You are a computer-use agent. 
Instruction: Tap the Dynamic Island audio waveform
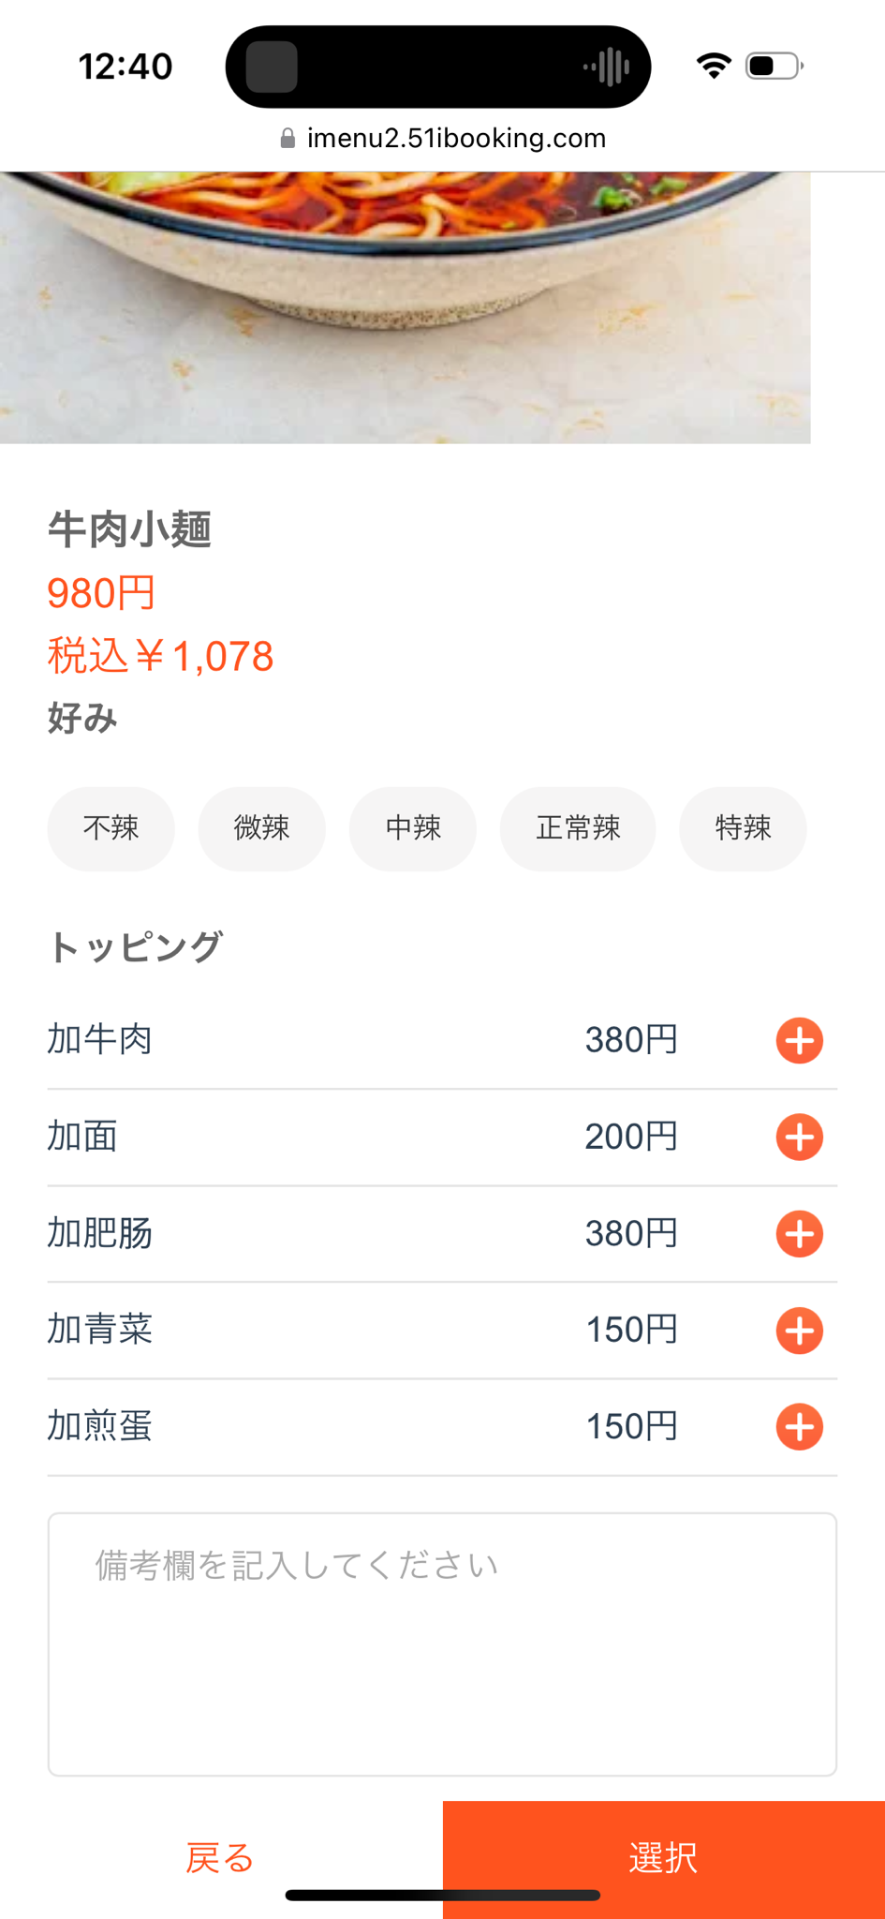pyautogui.click(x=607, y=67)
